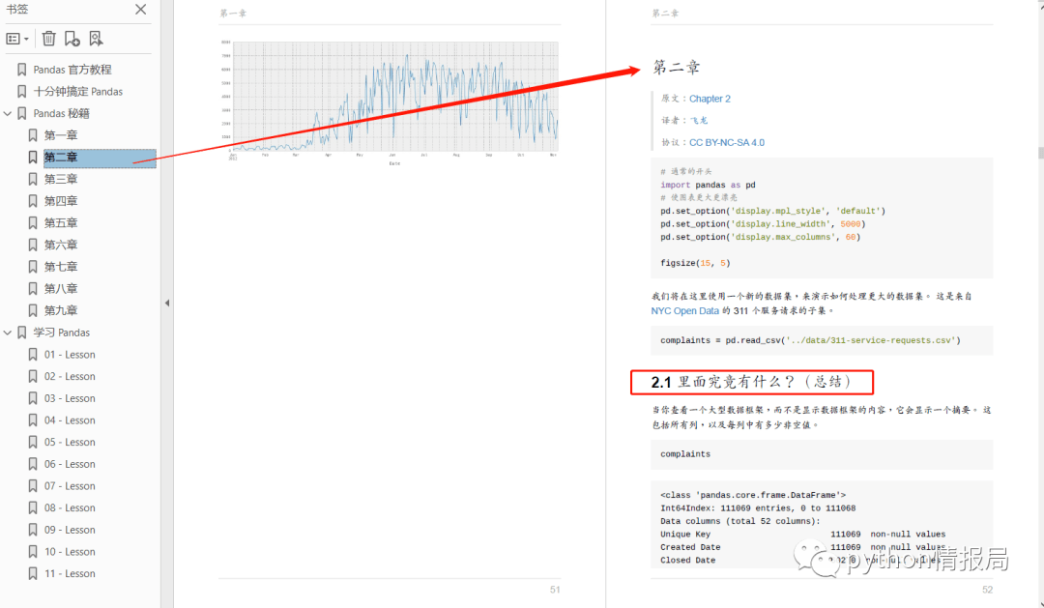Collapse the Pandas 秘籍 bookmark group
The image size is (1044, 608).
pos(8,113)
